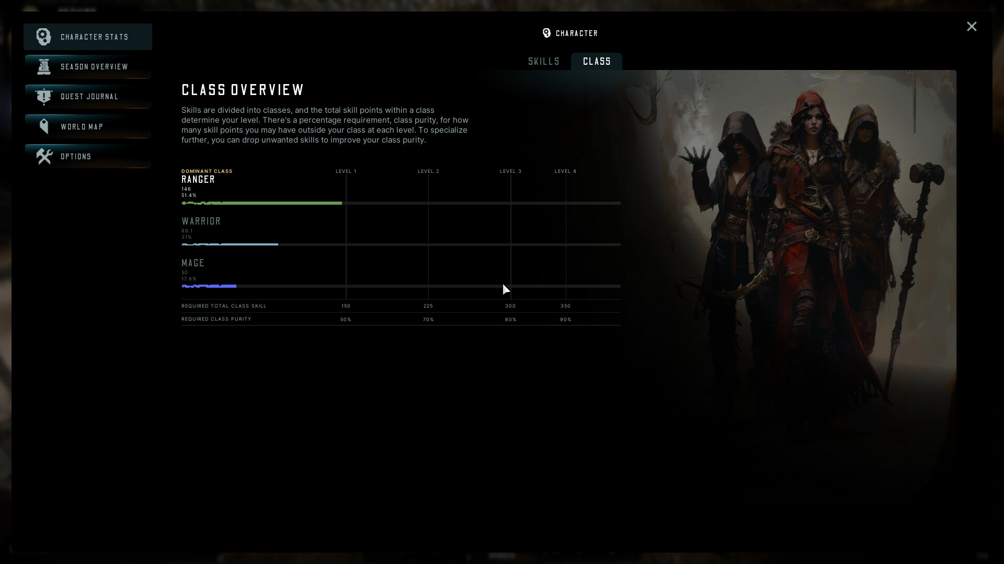Click the MAGE class name
Screen dimensions: 1004x564
click(192, 263)
